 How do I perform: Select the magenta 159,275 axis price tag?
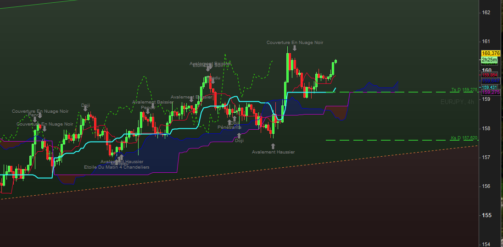[491, 92]
